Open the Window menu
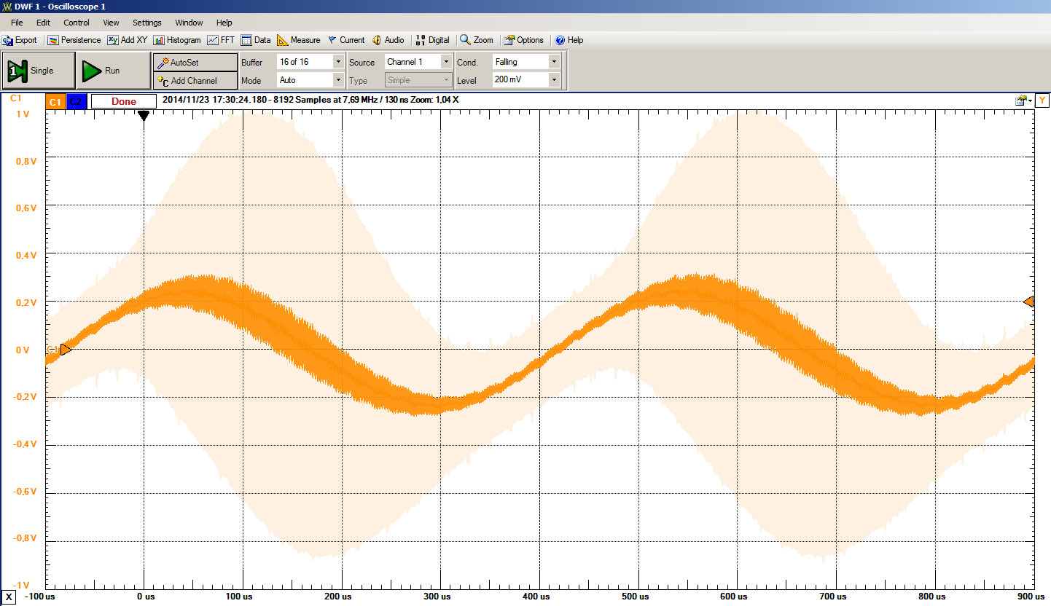This screenshot has height=606, width=1051. point(189,23)
